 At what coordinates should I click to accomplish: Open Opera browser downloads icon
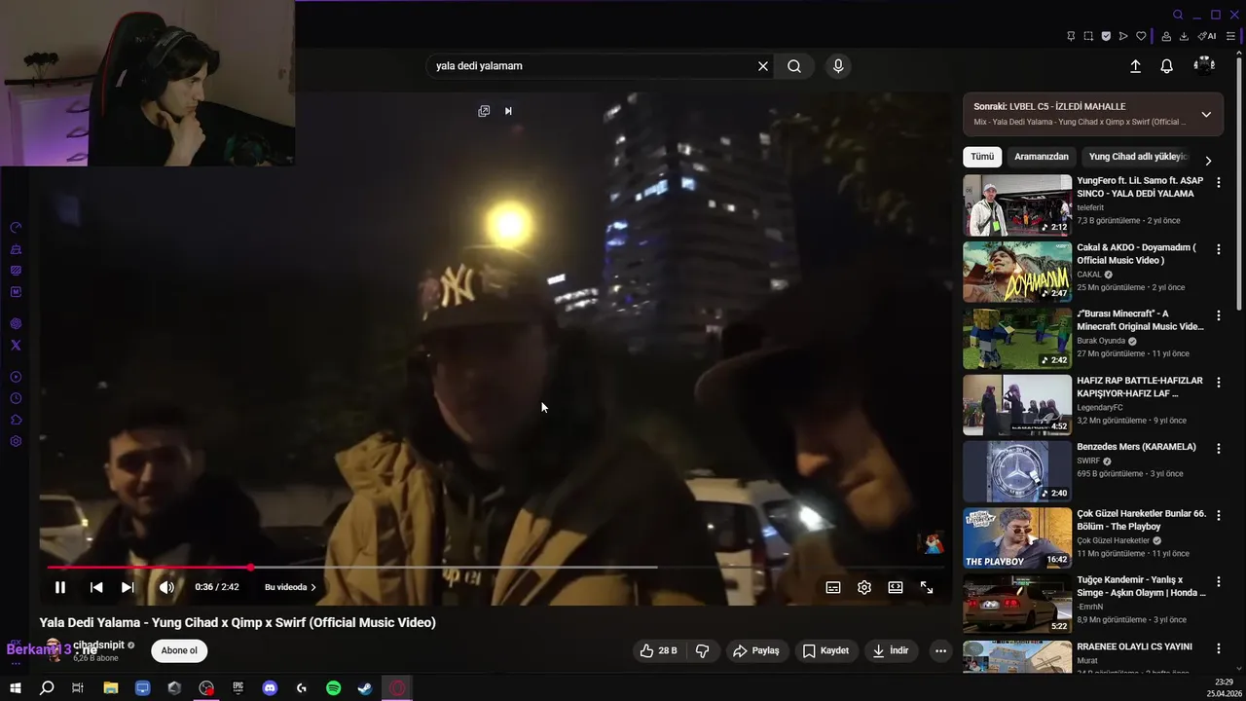(x=1184, y=36)
